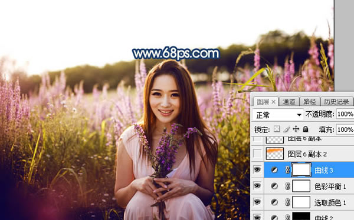This screenshot has height=220, width=354.
Task: Switch to the 路径 (Paths) tab
Action: click(310, 102)
